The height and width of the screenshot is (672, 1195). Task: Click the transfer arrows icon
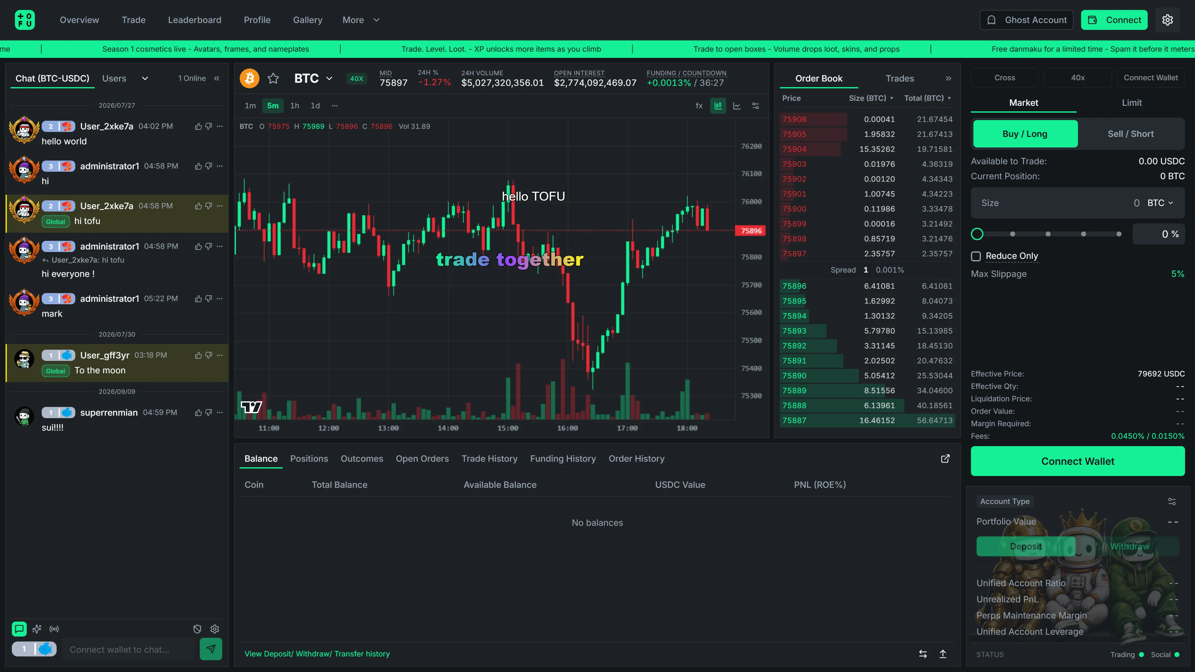[x=923, y=654]
